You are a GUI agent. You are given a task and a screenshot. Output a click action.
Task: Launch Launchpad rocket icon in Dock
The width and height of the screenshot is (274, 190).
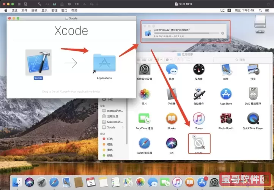(42, 182)
